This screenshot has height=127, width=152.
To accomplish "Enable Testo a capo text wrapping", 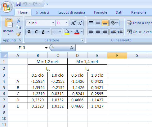I will [x=139, y=23].
